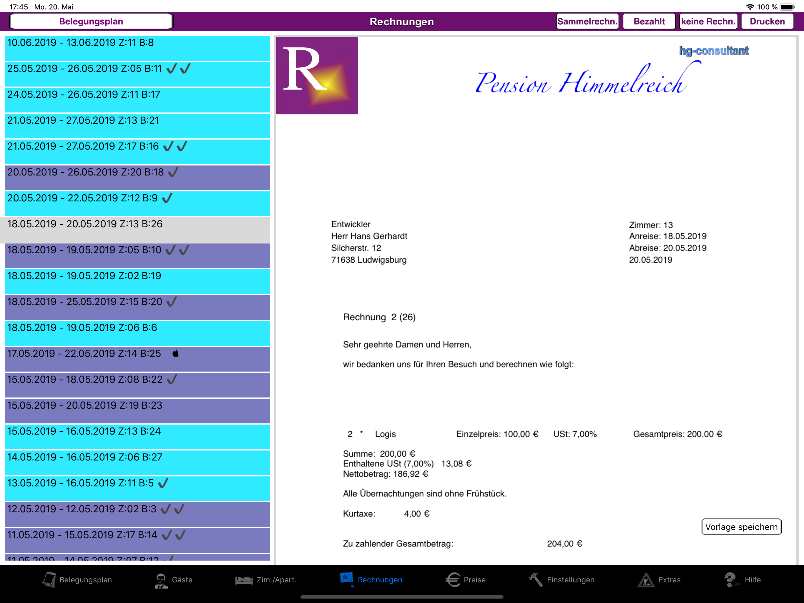Viewport: 804px width, 603px height.
Task: Select booking 18.05.2019 - 19.05.2019 Z:05 B:10
Action: pos(137,256)
